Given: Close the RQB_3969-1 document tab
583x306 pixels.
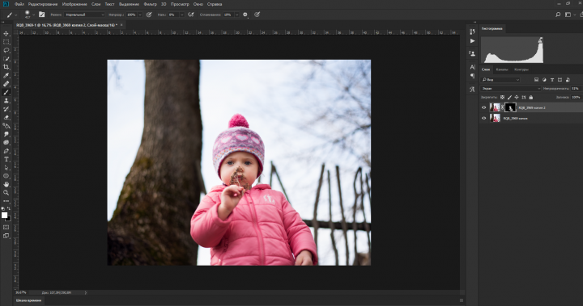Looking at the screenshot, I should (121, 25).
